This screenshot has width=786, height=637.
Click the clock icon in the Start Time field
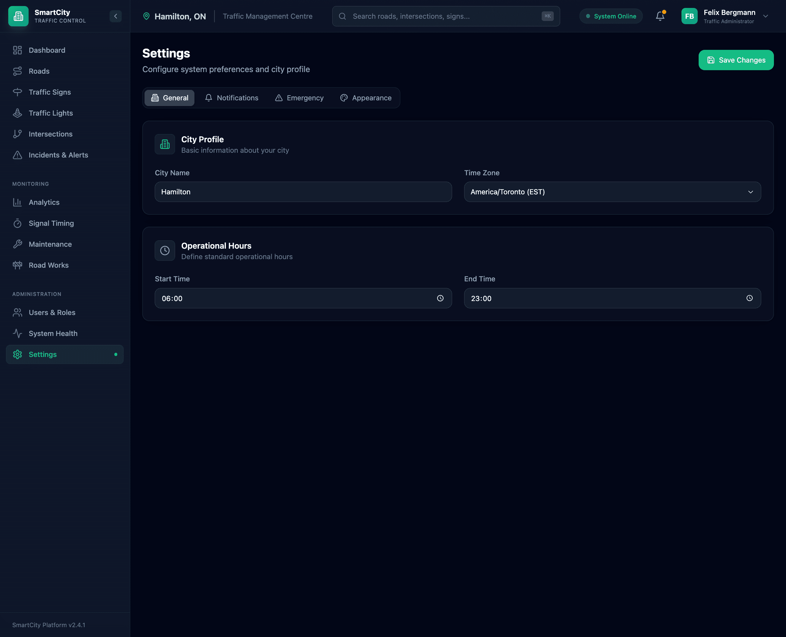(x=440, y=298)
